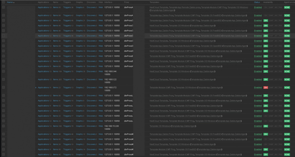The height and width of the screenshot is (157, 295).
Task: Open the Graphs 5 link
Action: pyautogui.click(x=80, y=116)
